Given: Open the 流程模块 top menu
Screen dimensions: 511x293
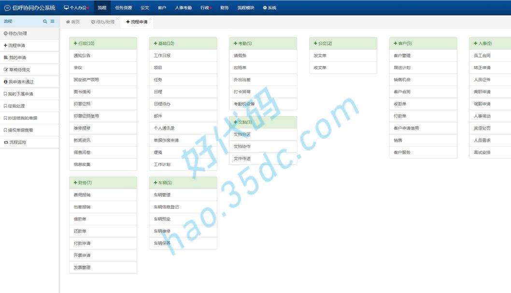Looking at the screenshot, I should [x=246, y=8].
